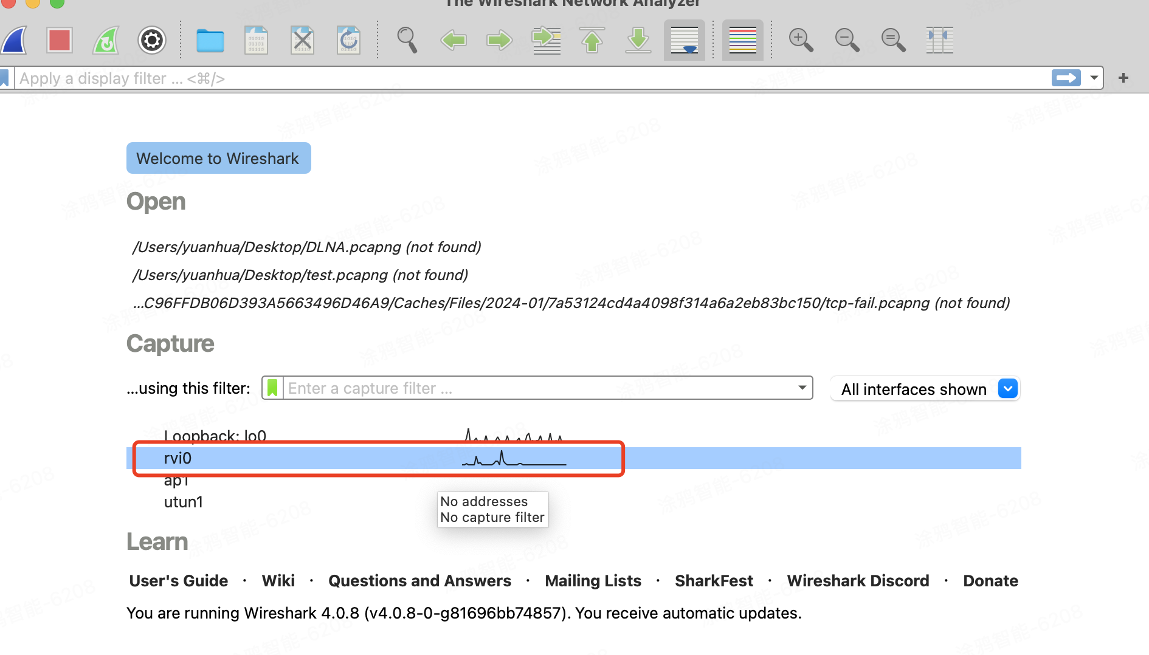Focus the display filter input field
The width and height of the screenshot is (1149, 655).
532,78
